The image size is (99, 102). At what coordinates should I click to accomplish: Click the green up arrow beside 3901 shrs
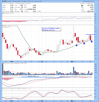[x=28, y=9]
